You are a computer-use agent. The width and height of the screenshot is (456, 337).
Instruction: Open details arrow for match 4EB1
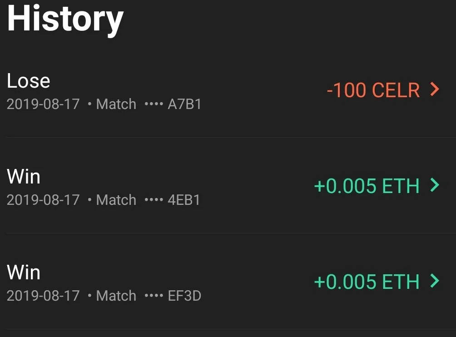pos(435,185)
